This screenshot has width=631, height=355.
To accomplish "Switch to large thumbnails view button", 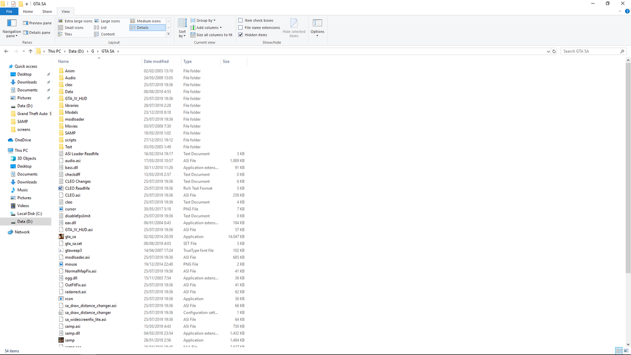I will click(x=626, y=351).
